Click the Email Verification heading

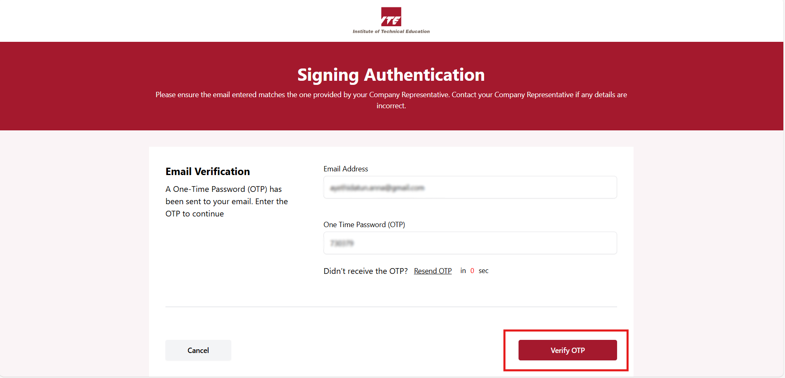click(x=208, y=171)
